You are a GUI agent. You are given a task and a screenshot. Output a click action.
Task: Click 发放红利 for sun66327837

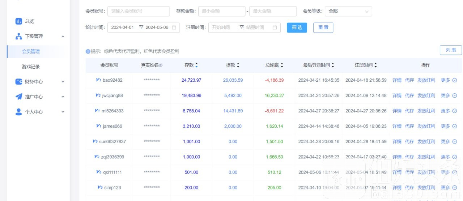click(x=426, y=142)
